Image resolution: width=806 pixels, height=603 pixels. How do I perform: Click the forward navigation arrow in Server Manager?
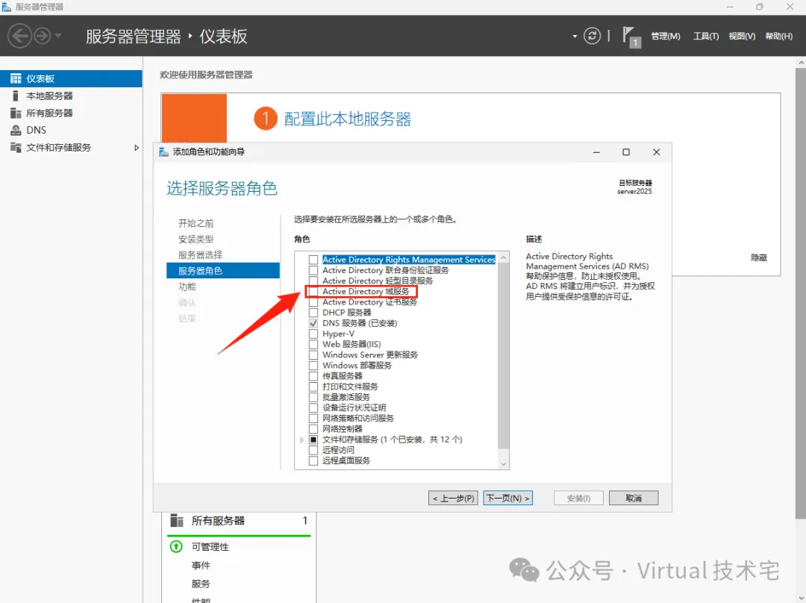pyautogui.click(x=43, y=36)
